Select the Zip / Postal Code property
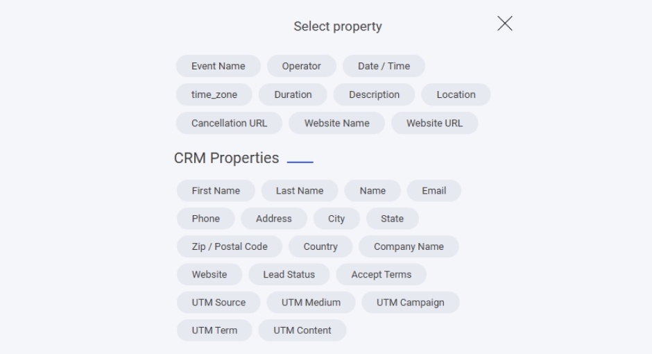Viewport: 652px width, 354px height. click(230, 246)
